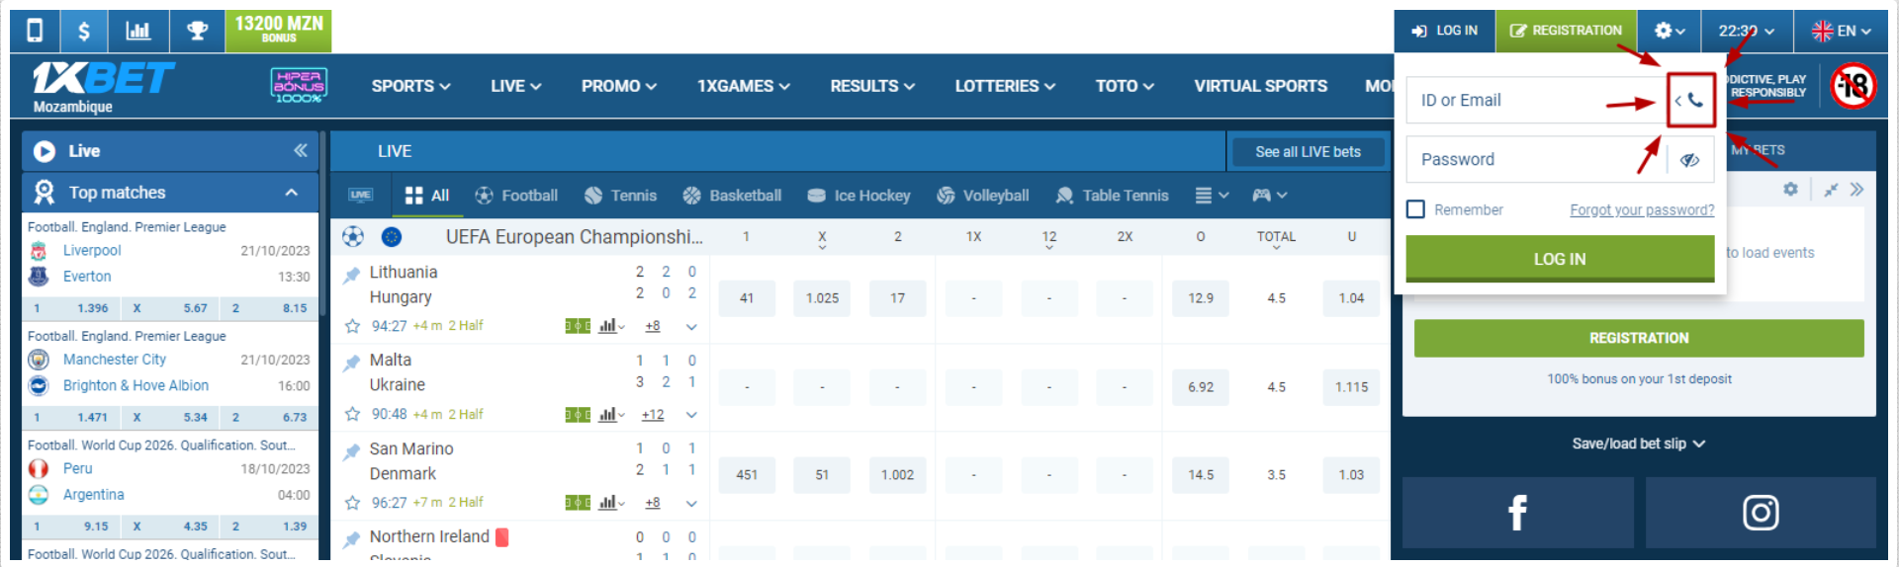
Task: Check the Remember checkbox
Action: click(x=1416, y=209)
